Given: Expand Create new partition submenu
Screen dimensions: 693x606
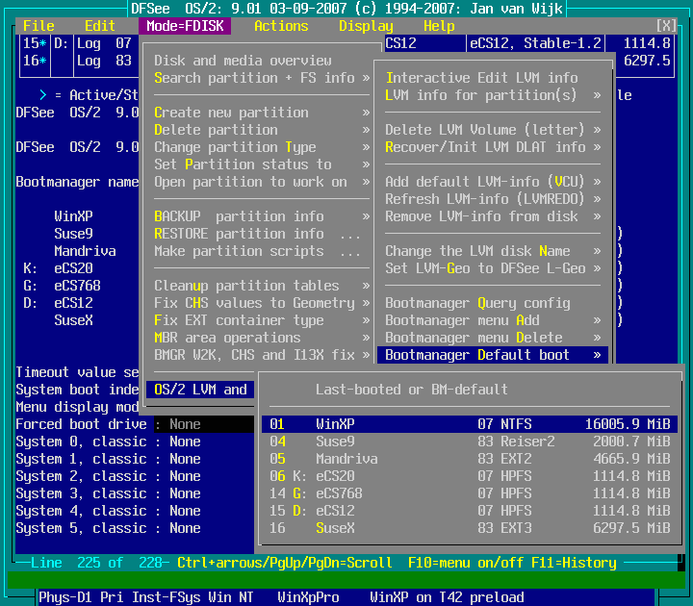Looking at the screenshot, I should click(x=261, y=113).
